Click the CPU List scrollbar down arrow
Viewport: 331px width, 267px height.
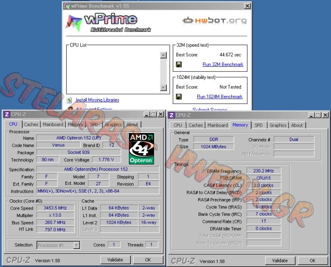pyautogui.click(x=163, y=87)
